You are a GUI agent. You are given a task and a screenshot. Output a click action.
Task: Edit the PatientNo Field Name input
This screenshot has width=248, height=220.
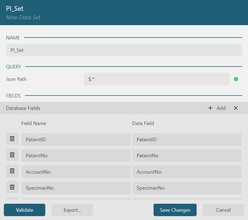76,156
